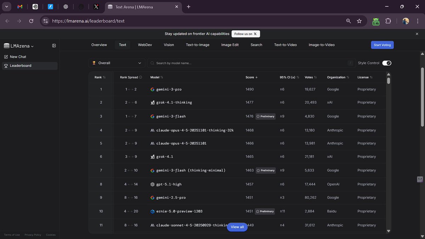Sort by Organization column arrows
425x239 pixels.
348,77
